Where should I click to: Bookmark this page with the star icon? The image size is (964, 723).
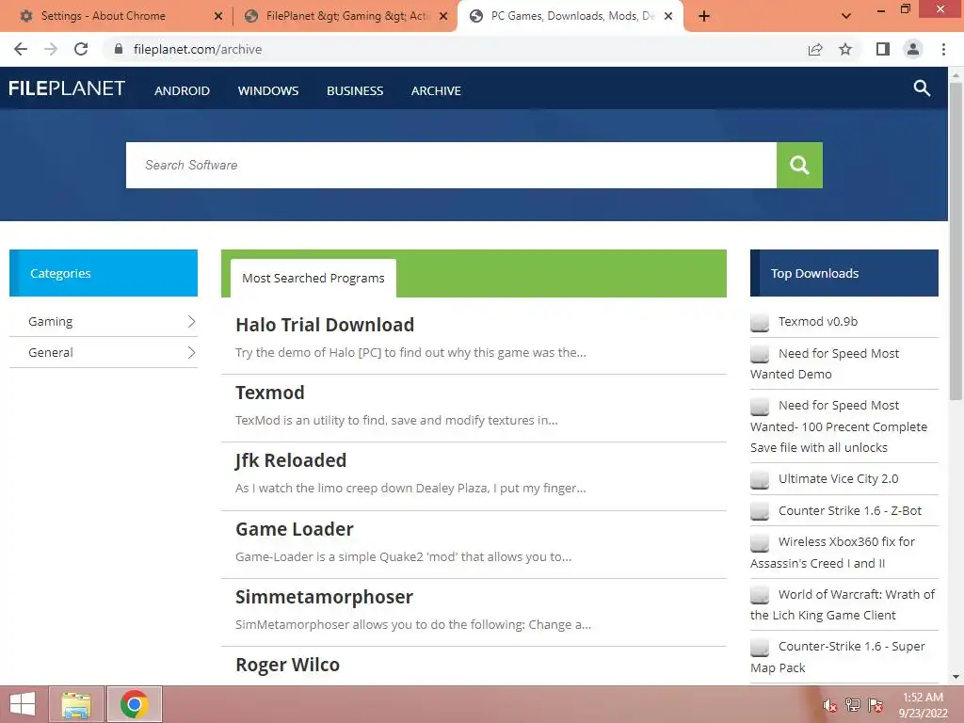[845, 49]
